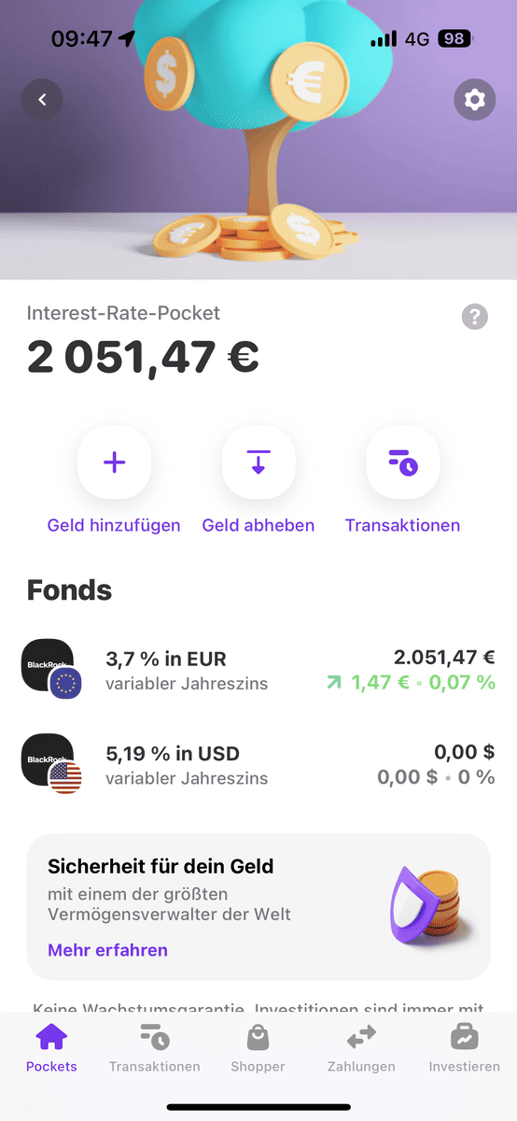This screenshot has width=517, height=1121.
Task: Tap the plus icon to add money
Action: point(114,462)
